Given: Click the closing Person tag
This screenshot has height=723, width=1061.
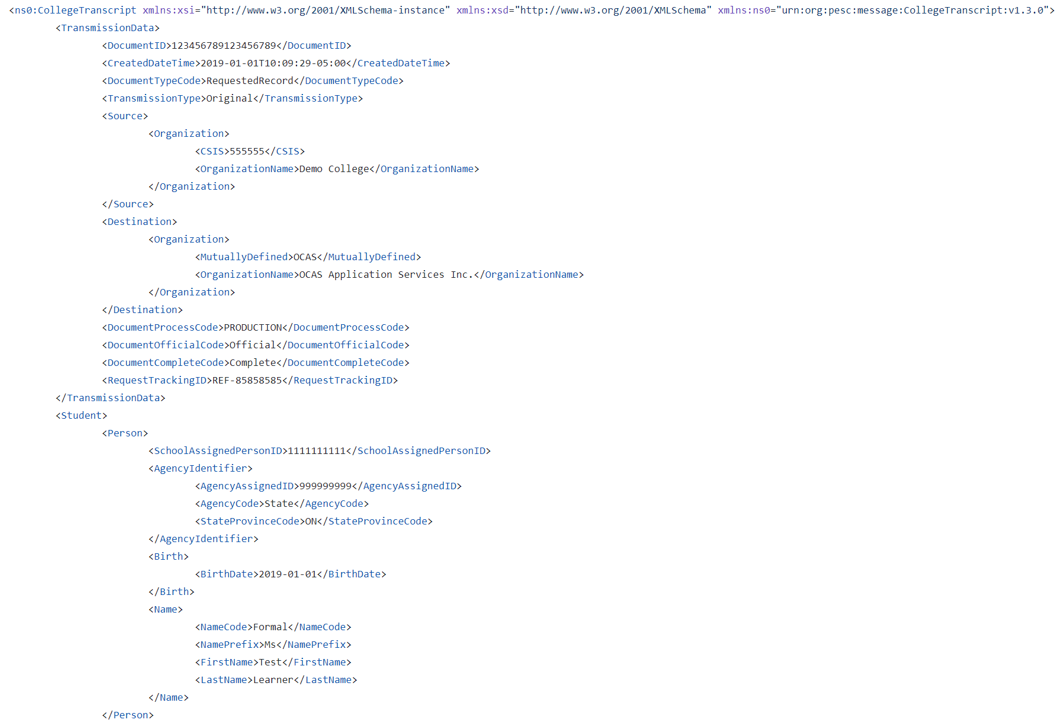Looking at the screenshot, I should coord(128,715).
